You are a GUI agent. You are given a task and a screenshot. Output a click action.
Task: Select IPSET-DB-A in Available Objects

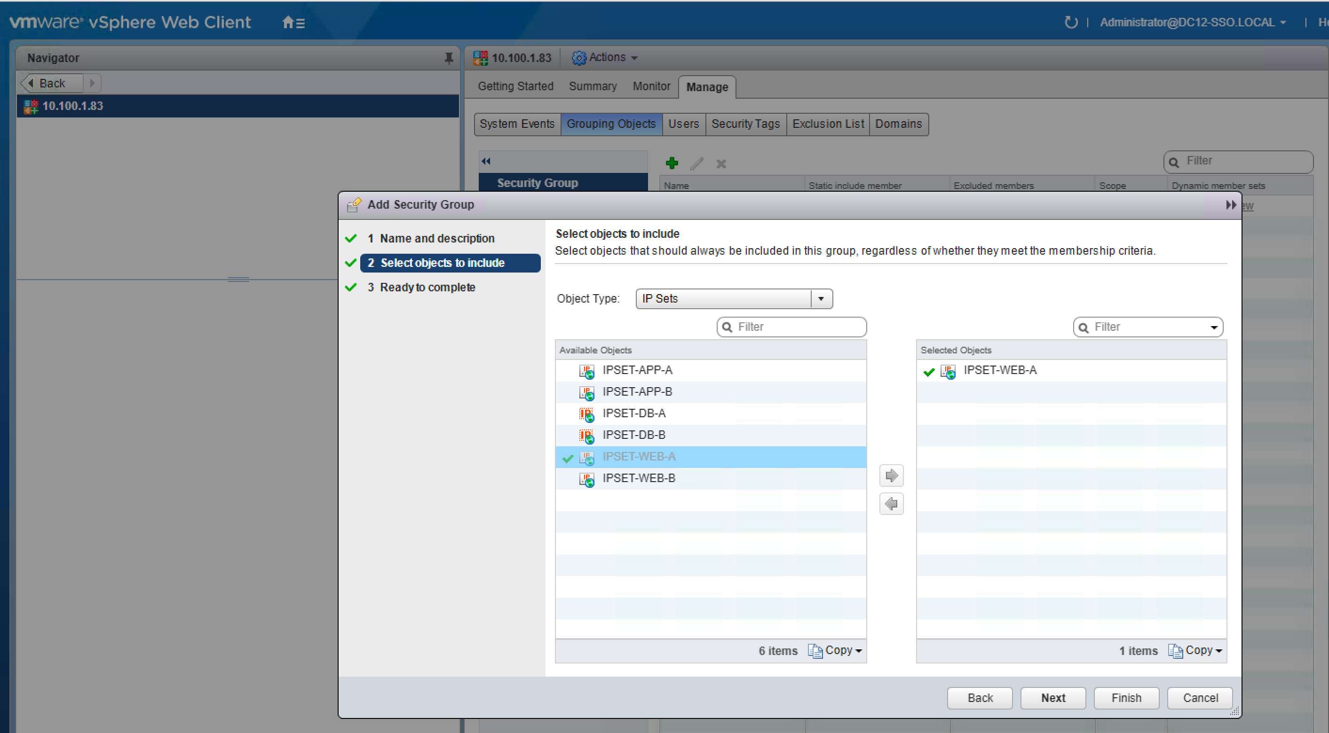click(633, 413)
